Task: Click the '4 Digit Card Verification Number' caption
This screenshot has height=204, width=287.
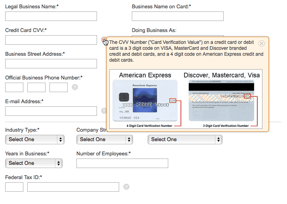Action: (149, 126)
